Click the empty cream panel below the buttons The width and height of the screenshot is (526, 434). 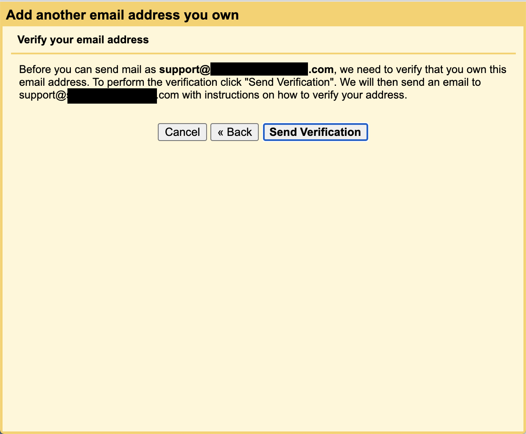point(263,285)
